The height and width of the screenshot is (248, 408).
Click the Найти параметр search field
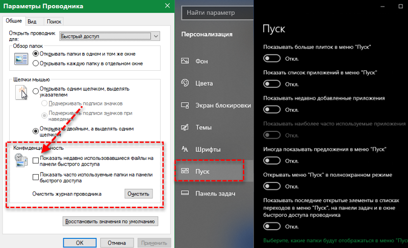coord(218,12)
